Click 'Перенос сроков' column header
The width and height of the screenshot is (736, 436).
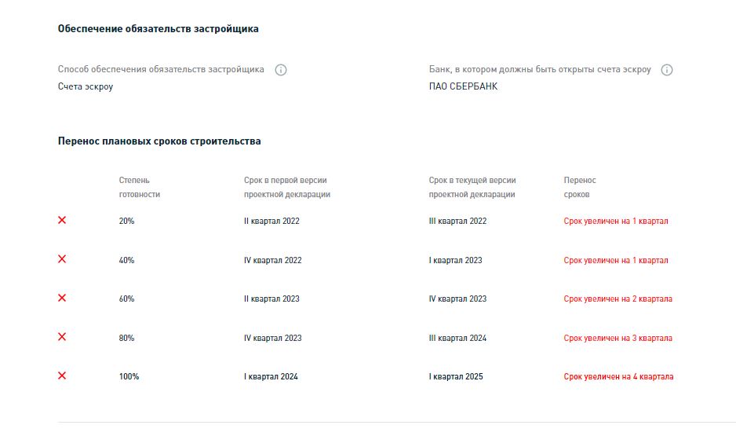(580, 187)
